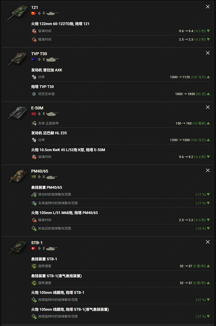Remove the 121 tank entry

click(208, 7)
